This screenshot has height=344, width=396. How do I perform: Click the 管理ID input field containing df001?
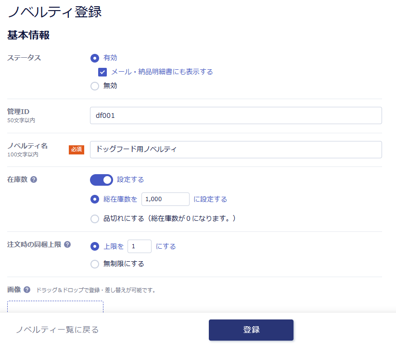[x=236, y=115]
